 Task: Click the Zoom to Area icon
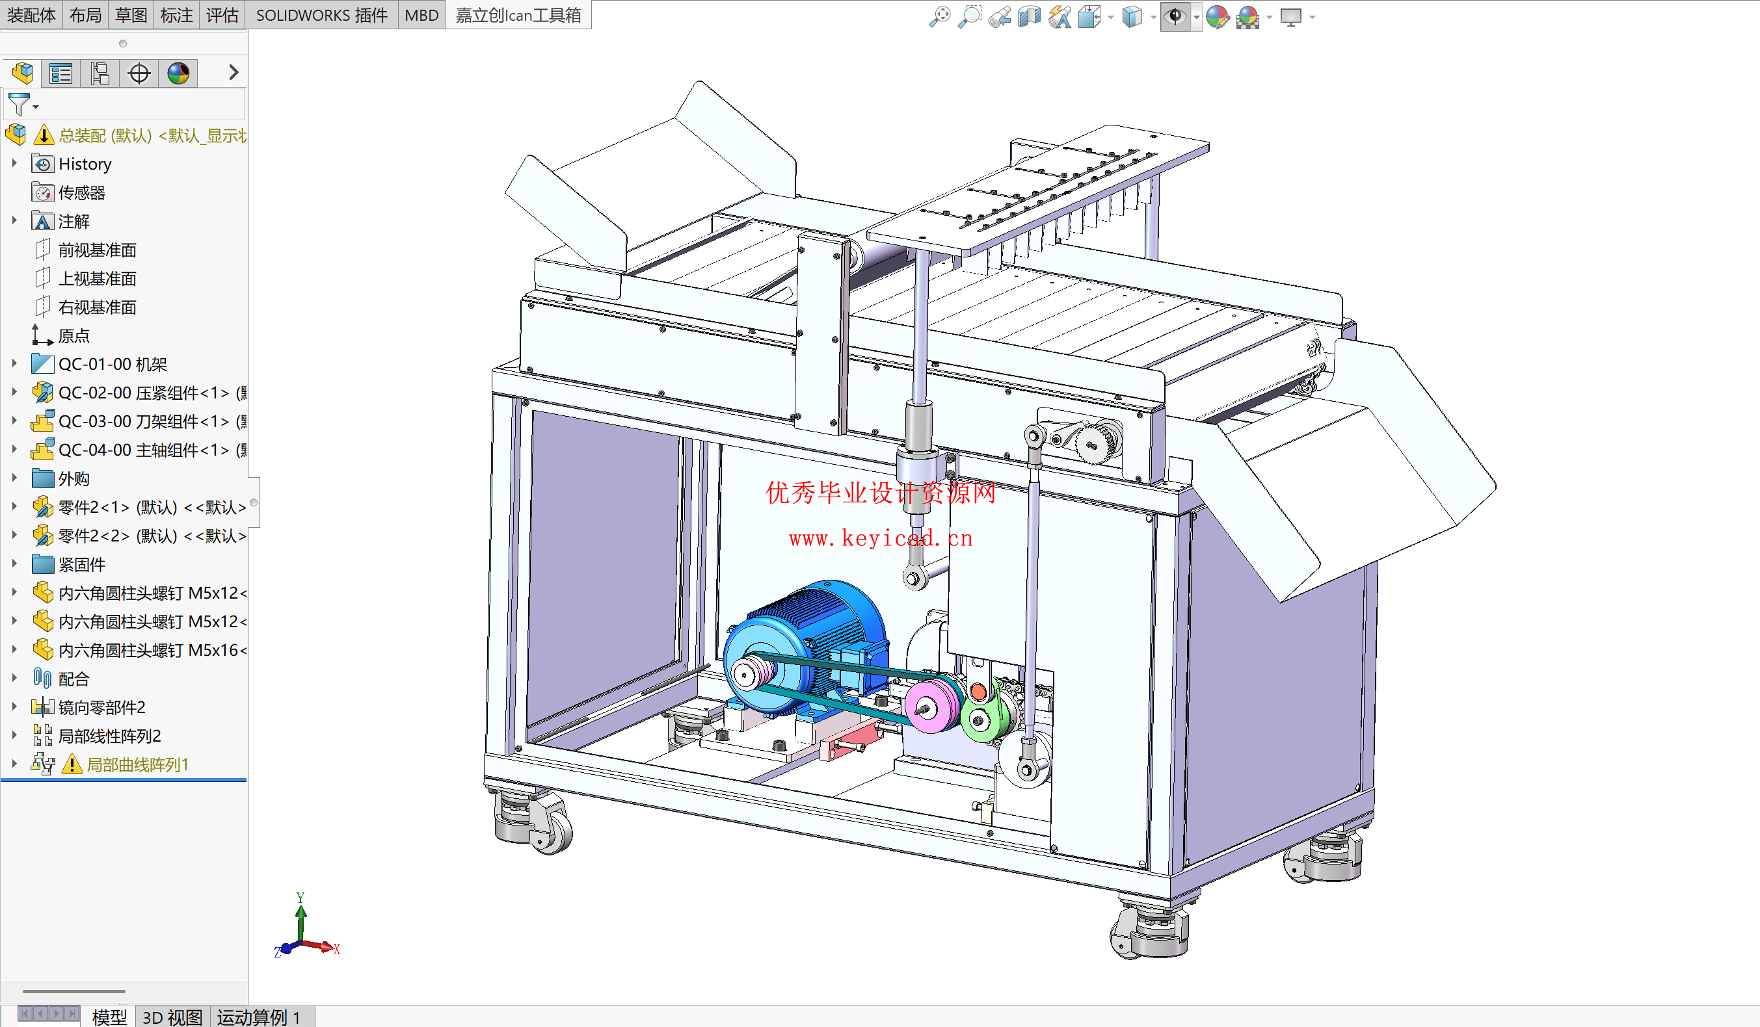point(969,16)
